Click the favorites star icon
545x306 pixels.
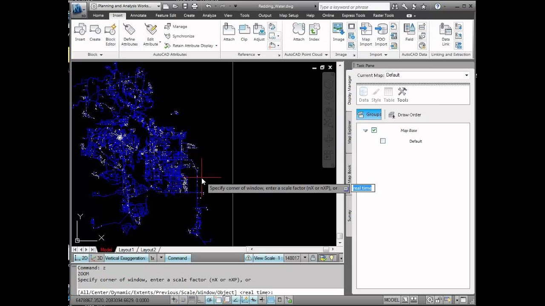[423, 6]
